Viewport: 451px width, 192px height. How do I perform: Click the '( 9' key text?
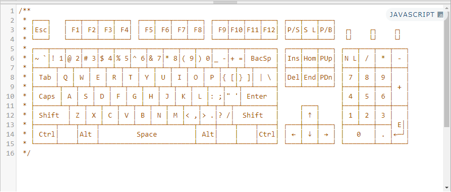187,59
